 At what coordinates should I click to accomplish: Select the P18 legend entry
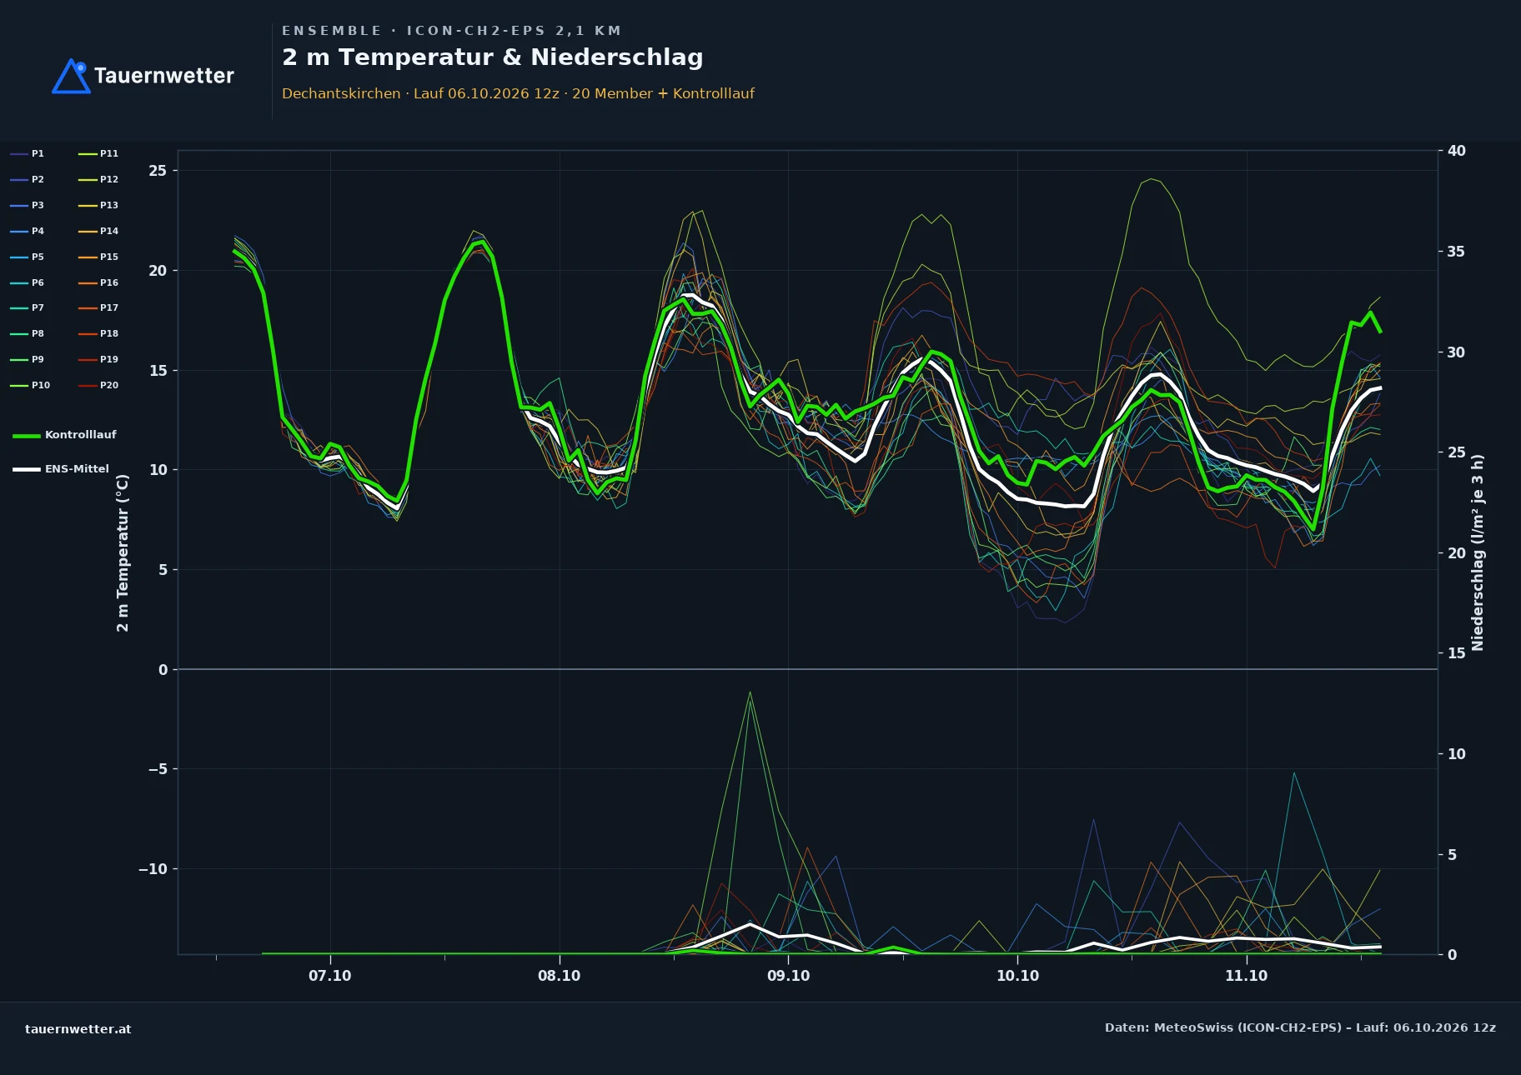pyautogui.click(x=98, y=333)
